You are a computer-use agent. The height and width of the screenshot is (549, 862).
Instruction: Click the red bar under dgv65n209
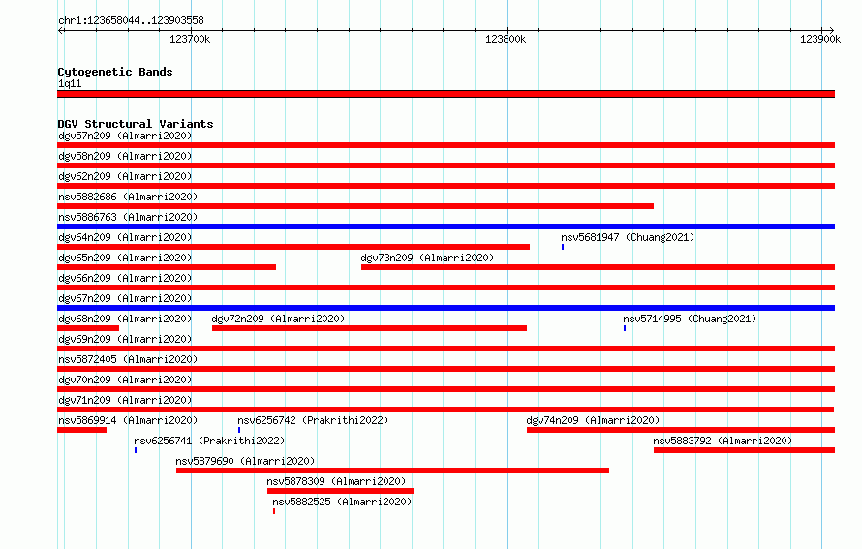pos(167,267)
